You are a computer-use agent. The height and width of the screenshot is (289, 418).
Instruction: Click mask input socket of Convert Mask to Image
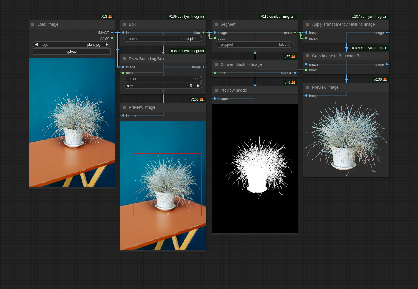[x=215, y=73]
